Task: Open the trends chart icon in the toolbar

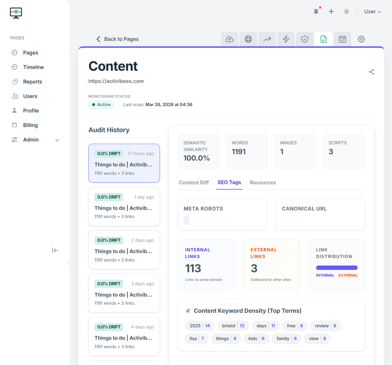Action: [267, 39]
